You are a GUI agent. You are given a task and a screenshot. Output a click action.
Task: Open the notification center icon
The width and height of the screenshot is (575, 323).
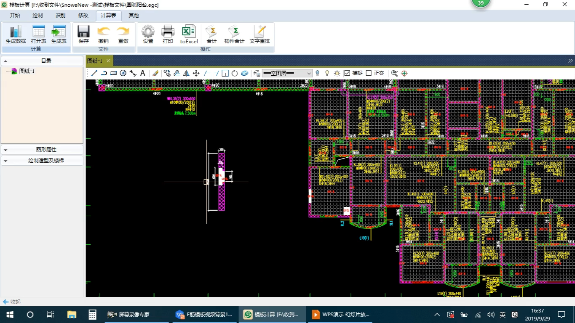pyautogui.click(x=562, y=315)
